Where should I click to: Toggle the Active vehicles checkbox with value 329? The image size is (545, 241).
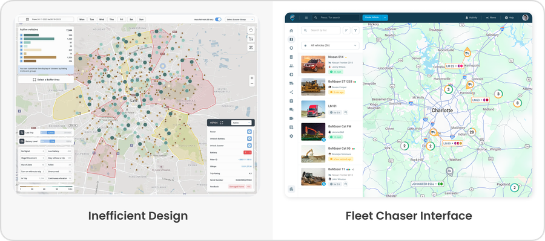tap(21, 50)
